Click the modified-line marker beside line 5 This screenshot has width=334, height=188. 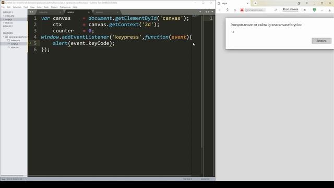coord(30,43)
